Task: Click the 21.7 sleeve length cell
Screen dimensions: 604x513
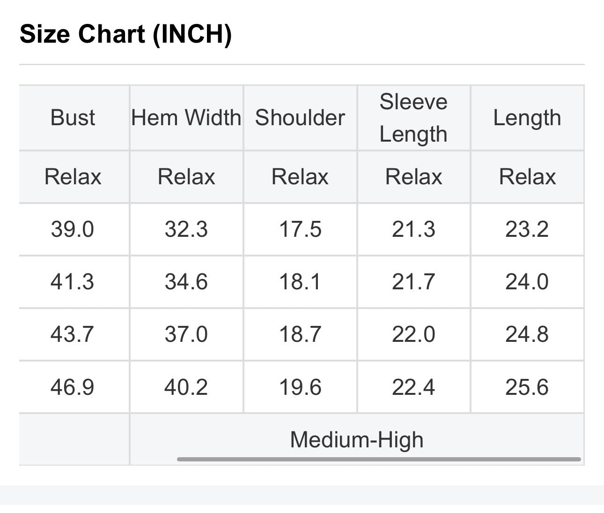Action: tap(413, 282)
